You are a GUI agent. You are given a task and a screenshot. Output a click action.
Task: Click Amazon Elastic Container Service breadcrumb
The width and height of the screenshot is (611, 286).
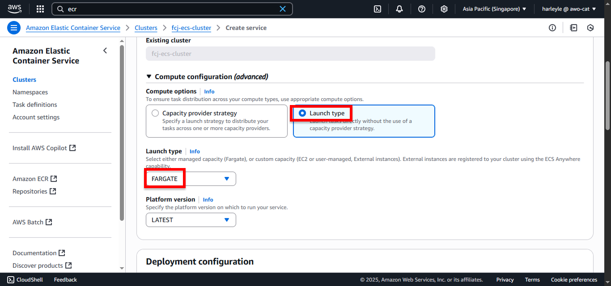pyautogui.click(x=73, y=28)
